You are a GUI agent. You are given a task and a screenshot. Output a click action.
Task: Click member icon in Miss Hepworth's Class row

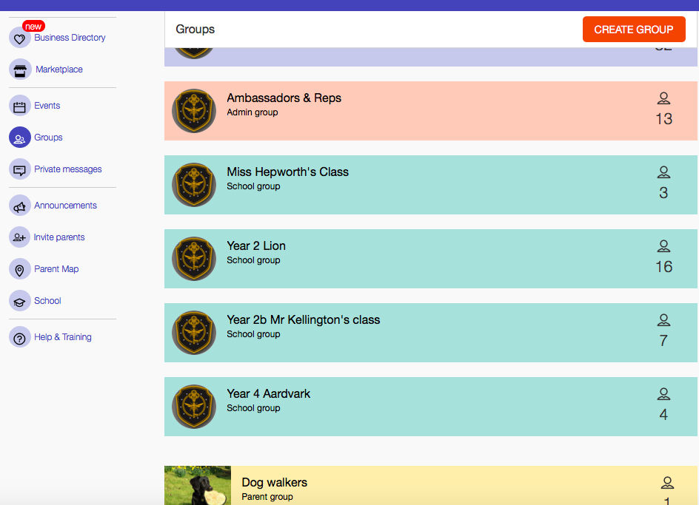click(x=663, y=172)
